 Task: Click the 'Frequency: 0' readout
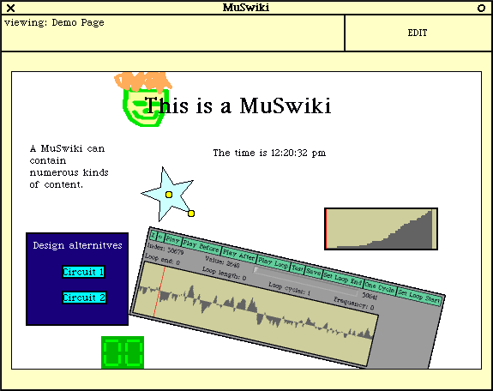[x=354, y=304]
